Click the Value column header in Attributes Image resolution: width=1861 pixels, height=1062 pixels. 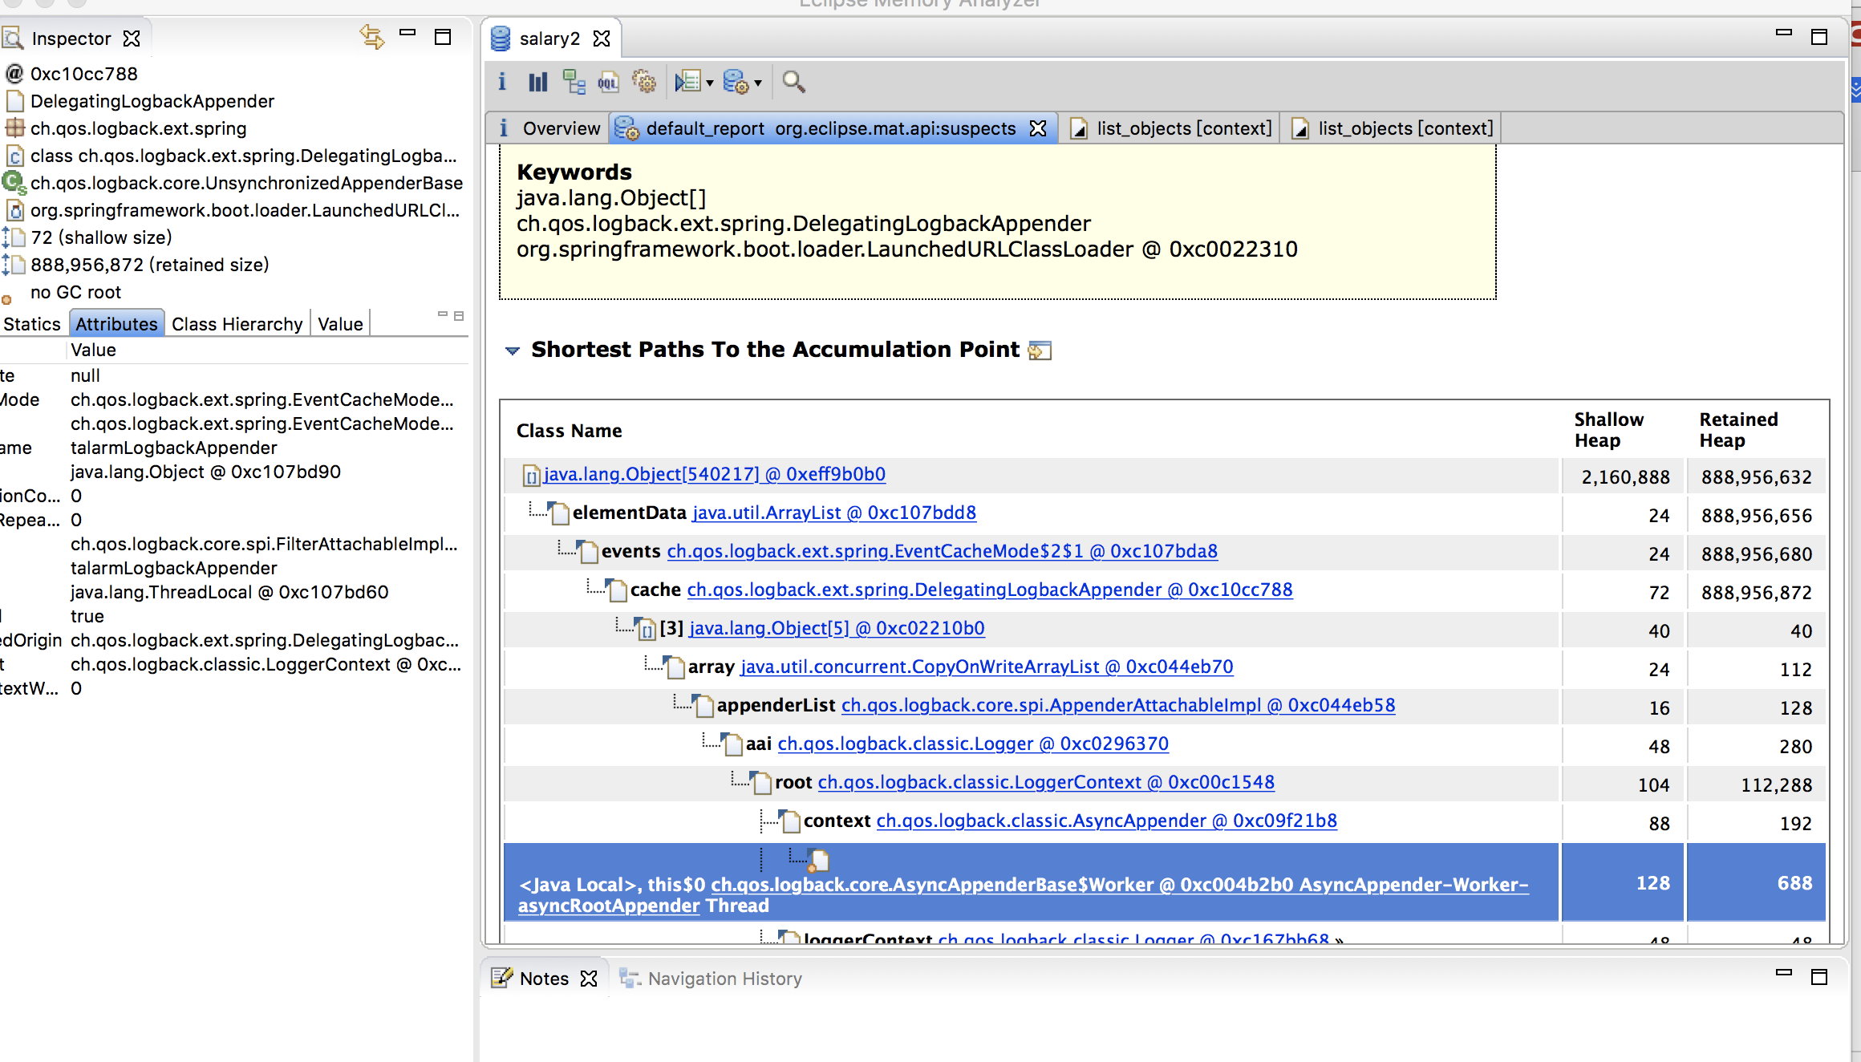pyautogui.click(x=93, y=350)
